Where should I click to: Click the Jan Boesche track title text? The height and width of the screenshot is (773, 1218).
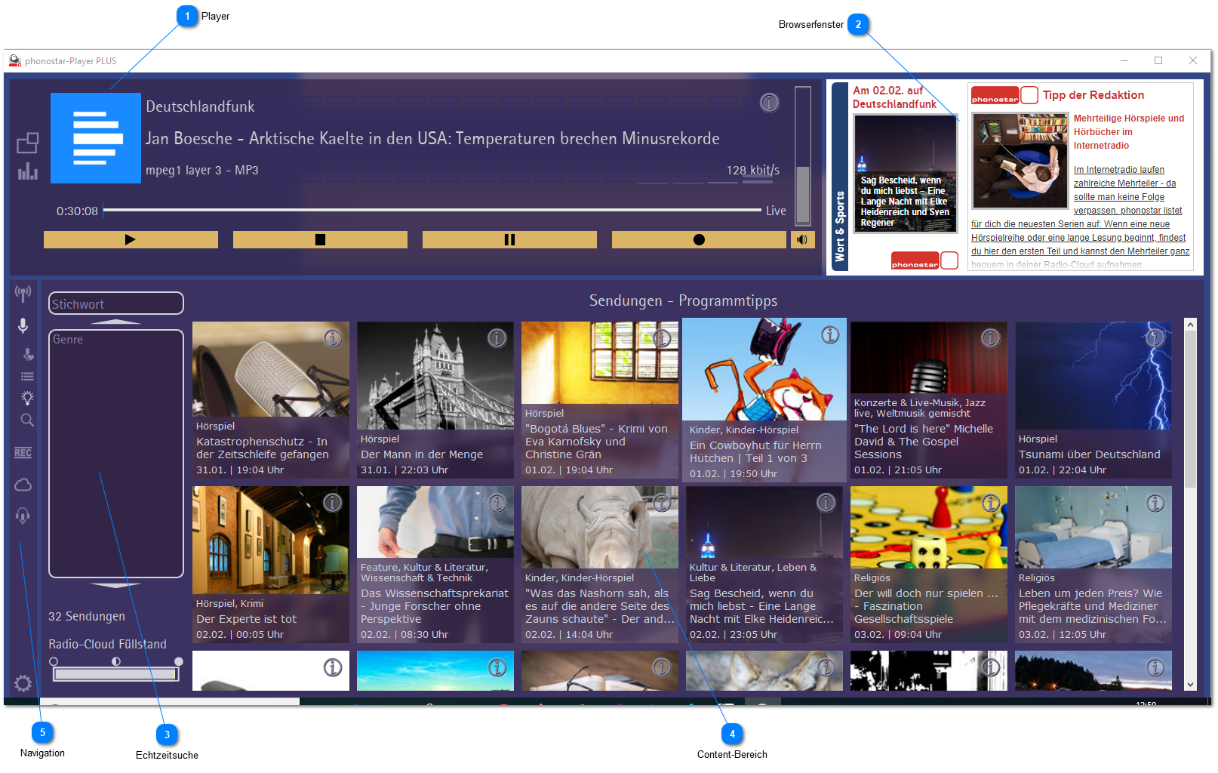pos(432,138)
